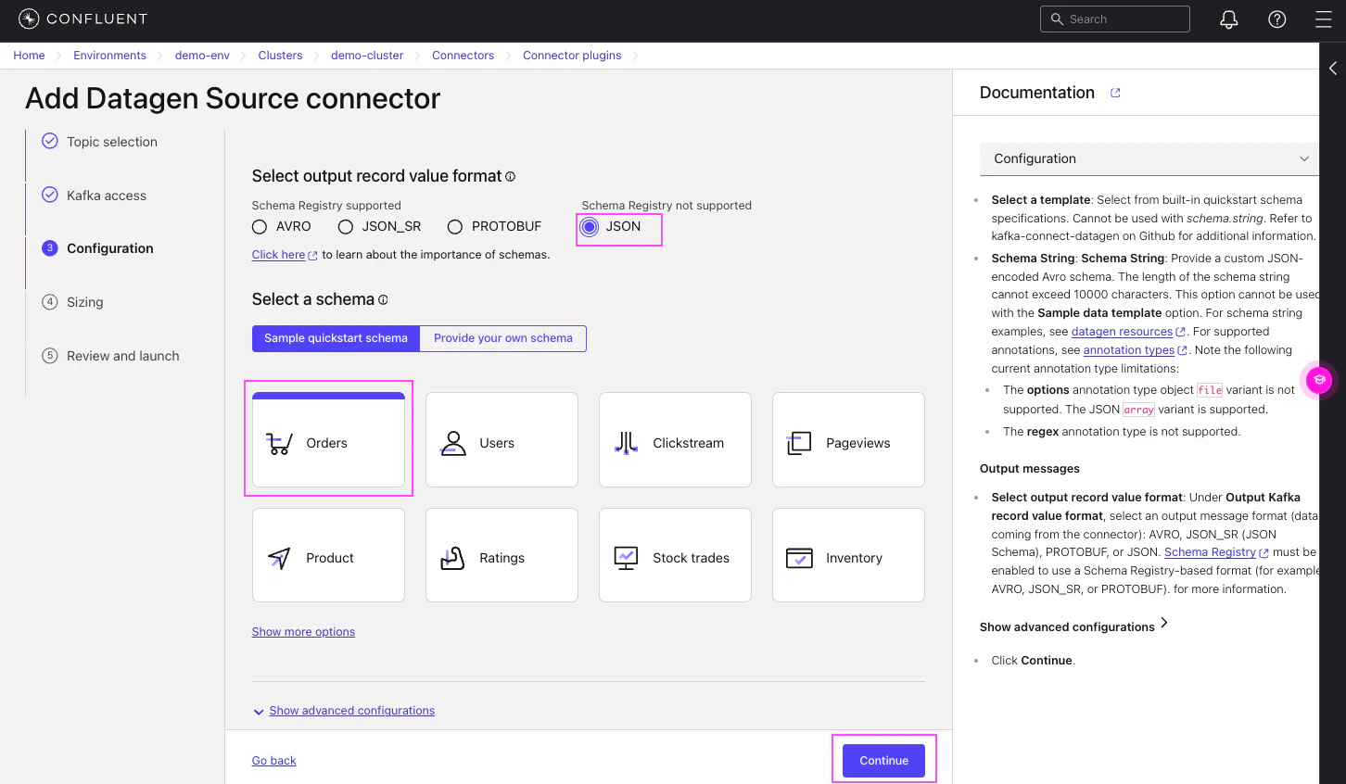Navigate to Connectors breadcrumb
The image size is (1346, 784).
tap(463, 56)
